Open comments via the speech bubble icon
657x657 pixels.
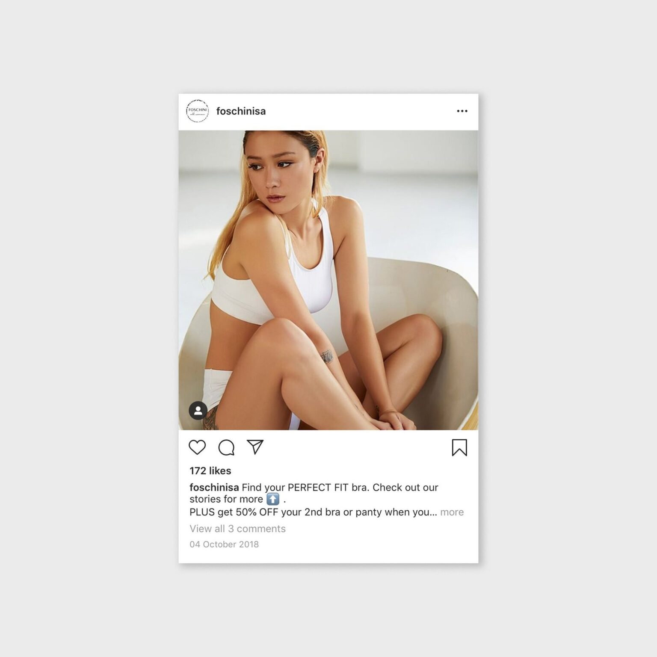coord(226,447)
